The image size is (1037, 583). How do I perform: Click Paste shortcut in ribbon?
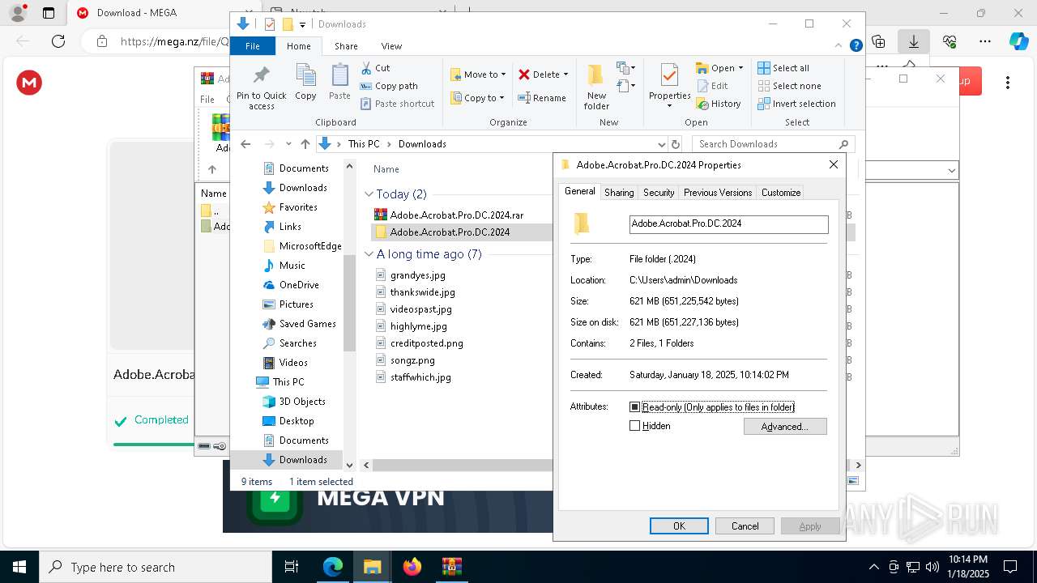(397, 104)
